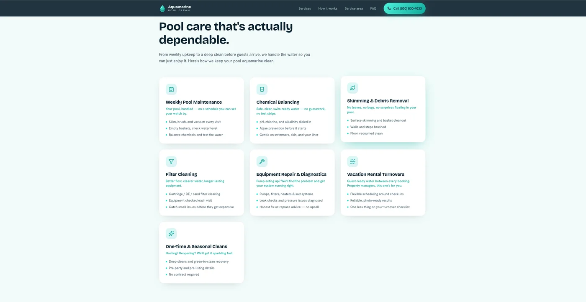Click the Call (850) 830-4033 button
Image resolution: width=586 pixels, height=302 pixels.
(x=404, y=8)
